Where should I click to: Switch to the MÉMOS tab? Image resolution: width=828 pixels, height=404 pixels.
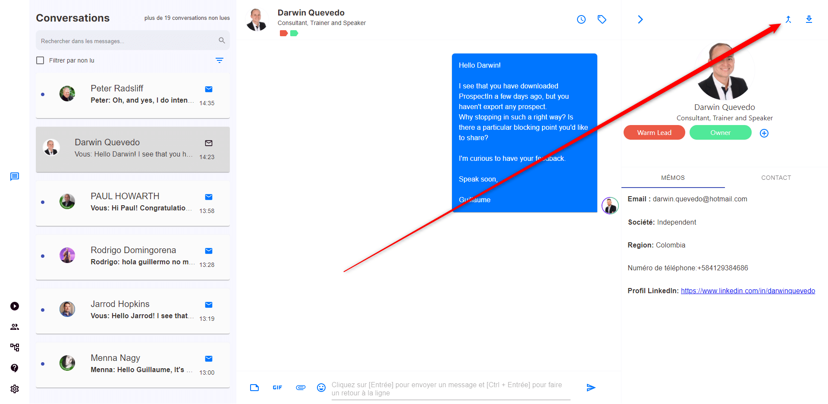[673, 178]
